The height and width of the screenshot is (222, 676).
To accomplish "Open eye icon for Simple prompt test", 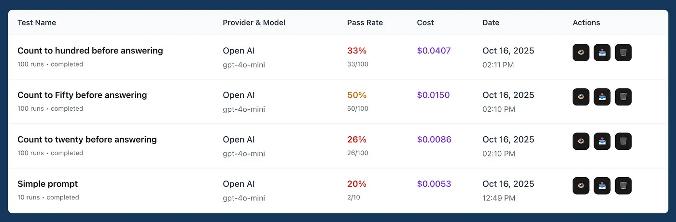I will [x=581, y=185].
